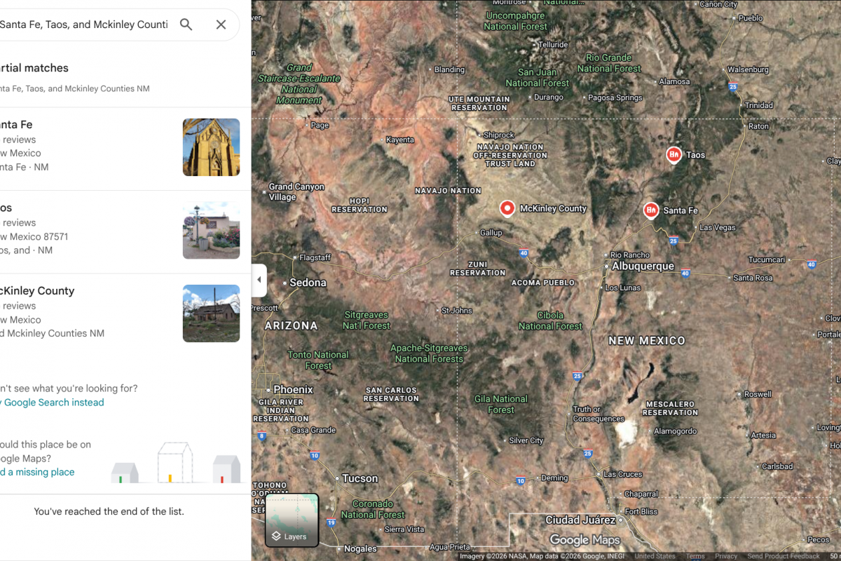Click the Interstate 40 shield near Gallup
The width and height of the screenshot is (841, 561).
[x=524, y=253]
